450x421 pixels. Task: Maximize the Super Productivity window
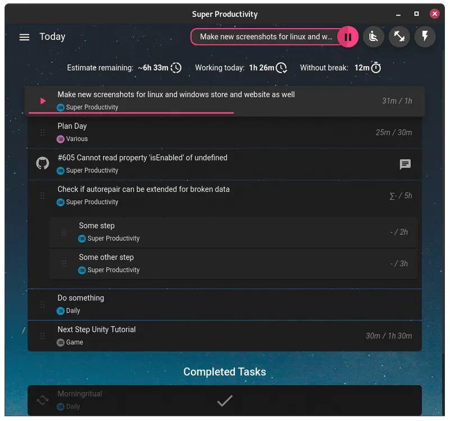point(416,14)
